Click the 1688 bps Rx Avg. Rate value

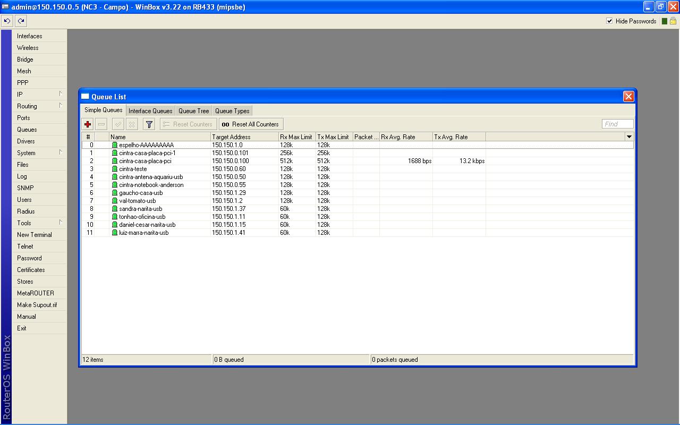pos(420,161)
